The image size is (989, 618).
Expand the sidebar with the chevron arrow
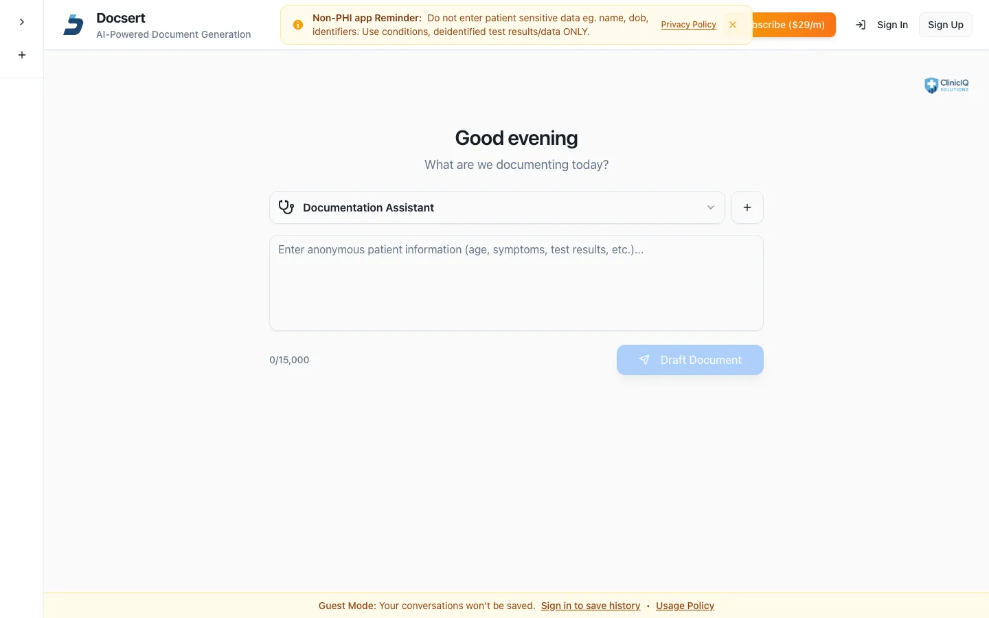pos(22,22)
